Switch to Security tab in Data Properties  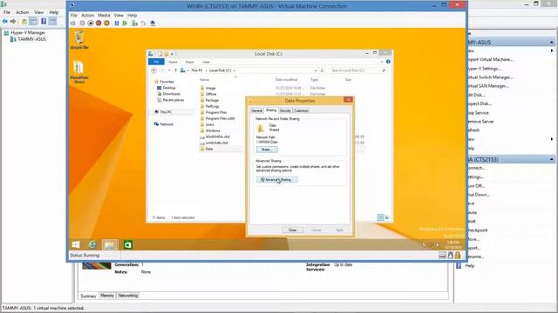pyautogui.click(x=285, y=110)
